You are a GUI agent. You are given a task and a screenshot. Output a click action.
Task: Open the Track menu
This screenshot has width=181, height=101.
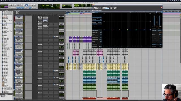click(20, 1)
